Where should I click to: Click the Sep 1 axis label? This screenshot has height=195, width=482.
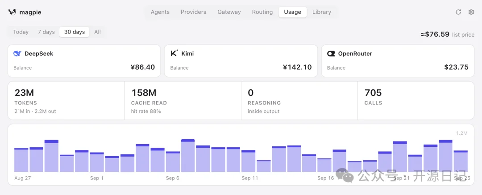pyautogui.click(x=97, y=178)
